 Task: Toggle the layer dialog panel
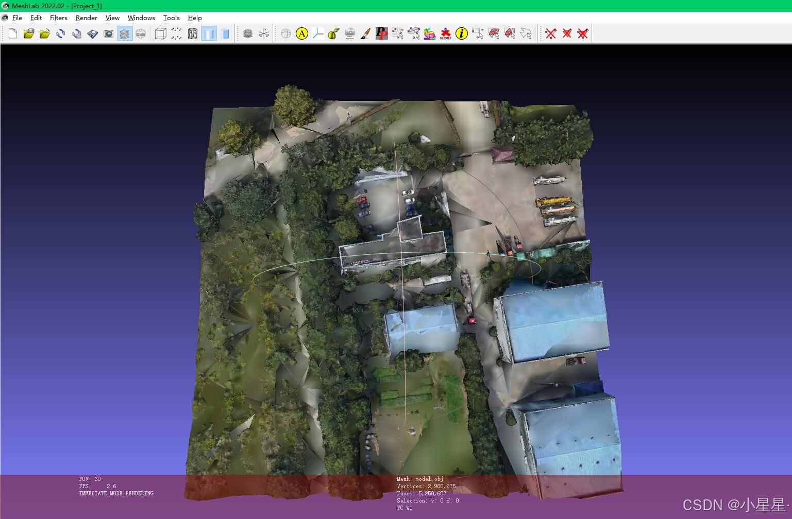tap(125, 34)
